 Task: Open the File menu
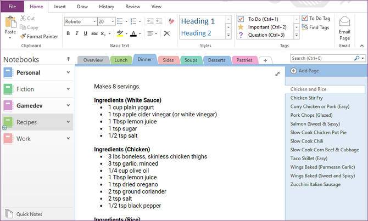tap(12, 7)
